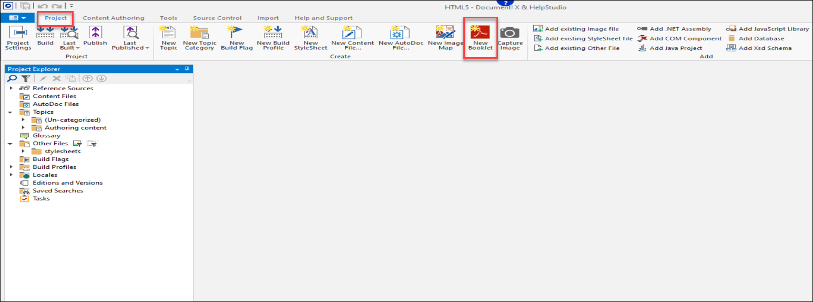813x302 pixels.
Task: Expand the Reference Sources tree node
Action: point(11,88)
